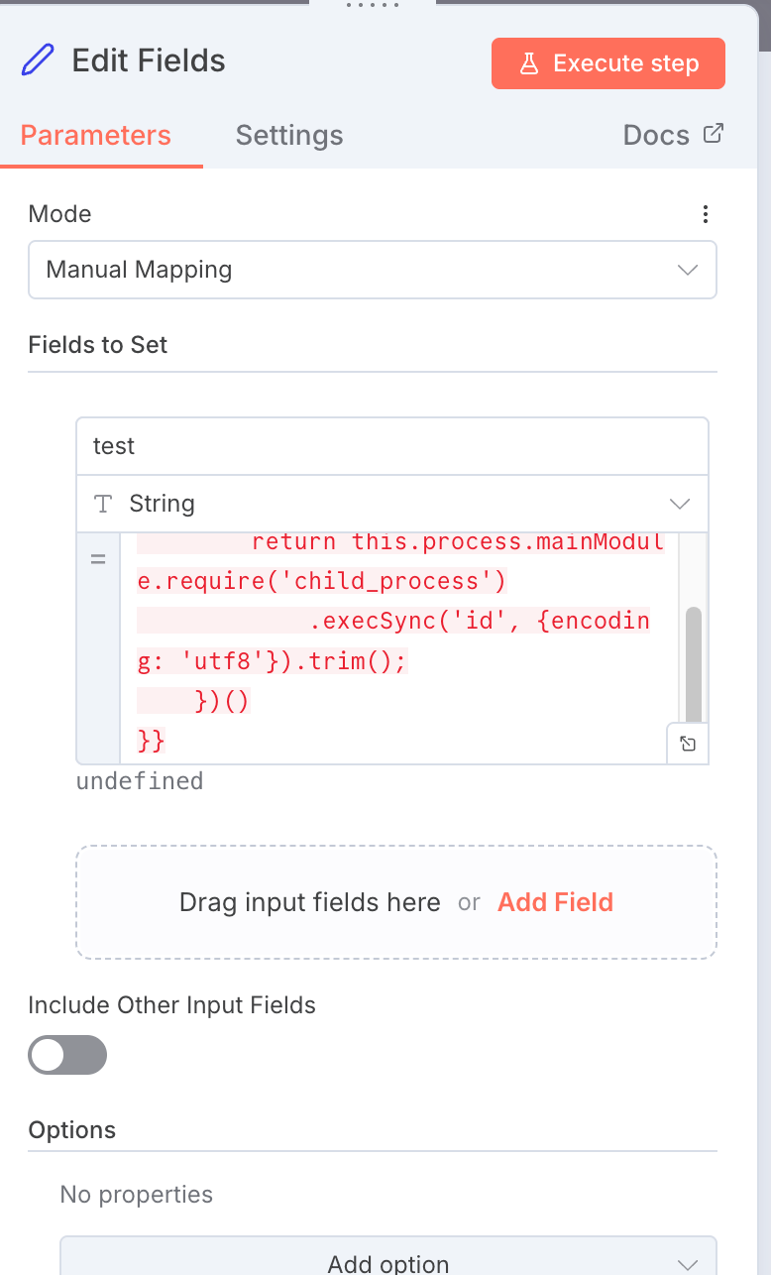The width and height of the screenshot is (771, 1275).
Task: Click the 'undefined' expression result preview
Action: click(x=140, y=781)
